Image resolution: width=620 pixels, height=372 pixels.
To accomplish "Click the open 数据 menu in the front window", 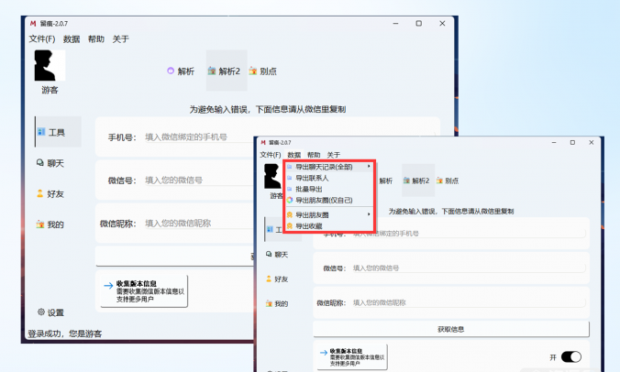I will [x=294, y=155].
